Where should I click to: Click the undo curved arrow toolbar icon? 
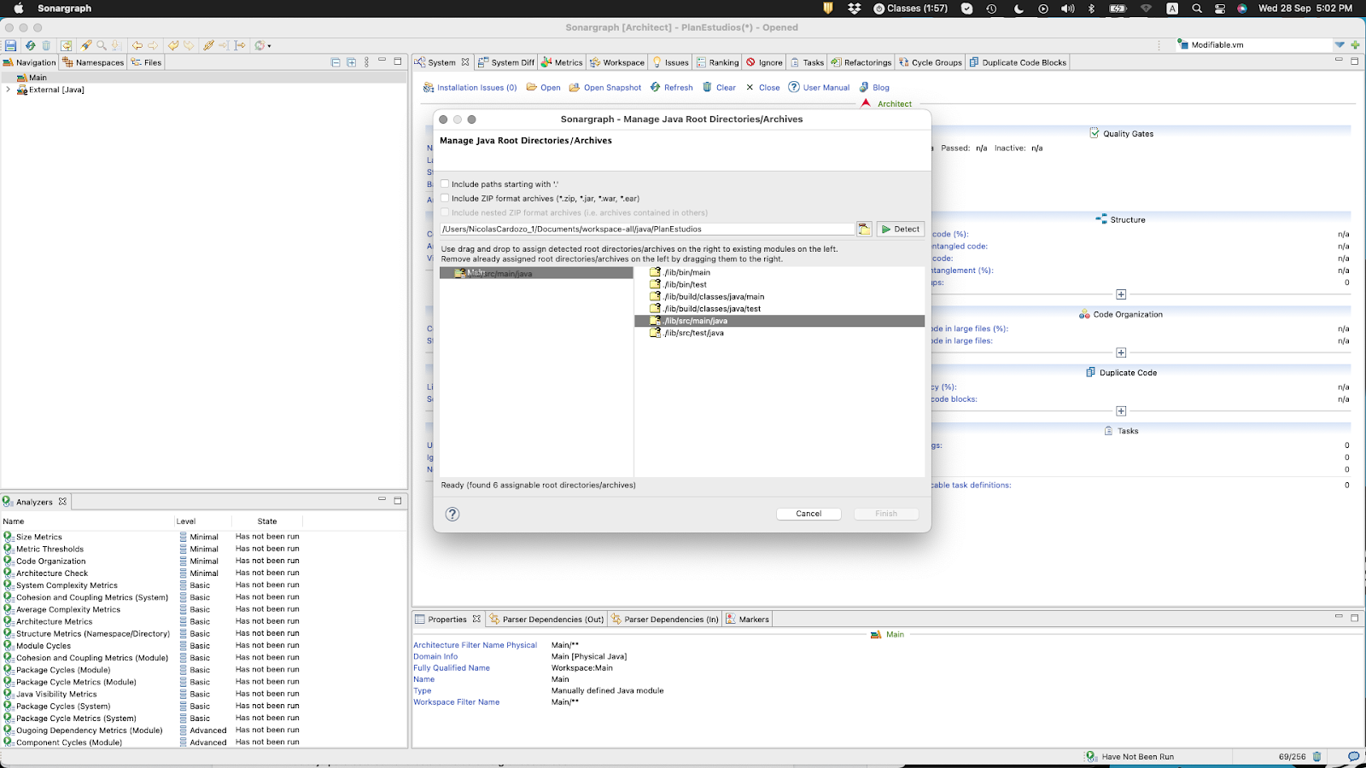click(173, 45)
